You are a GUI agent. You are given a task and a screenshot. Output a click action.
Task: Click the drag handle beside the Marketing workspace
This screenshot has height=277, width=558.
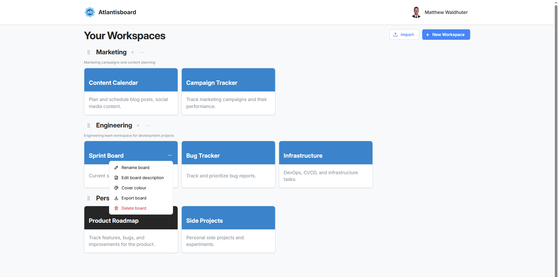pyautogui.click(x=89, y=52)
